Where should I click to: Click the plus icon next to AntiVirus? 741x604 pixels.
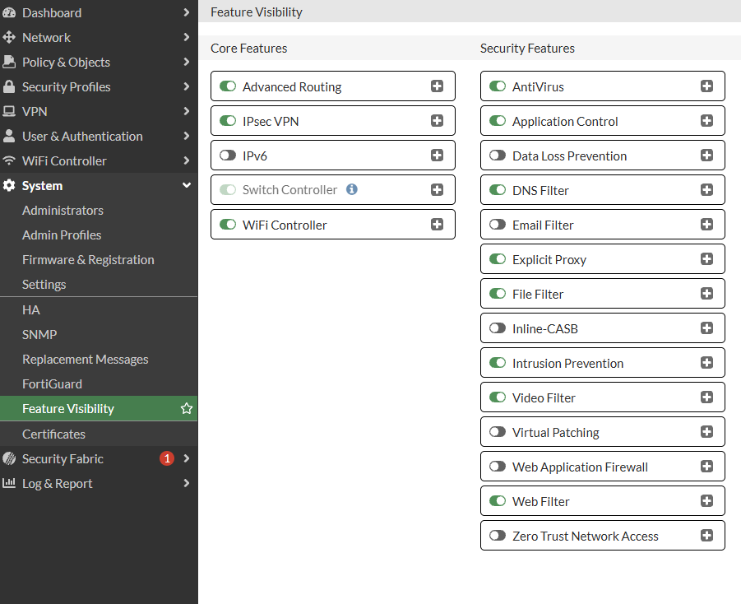click(706, 86)
